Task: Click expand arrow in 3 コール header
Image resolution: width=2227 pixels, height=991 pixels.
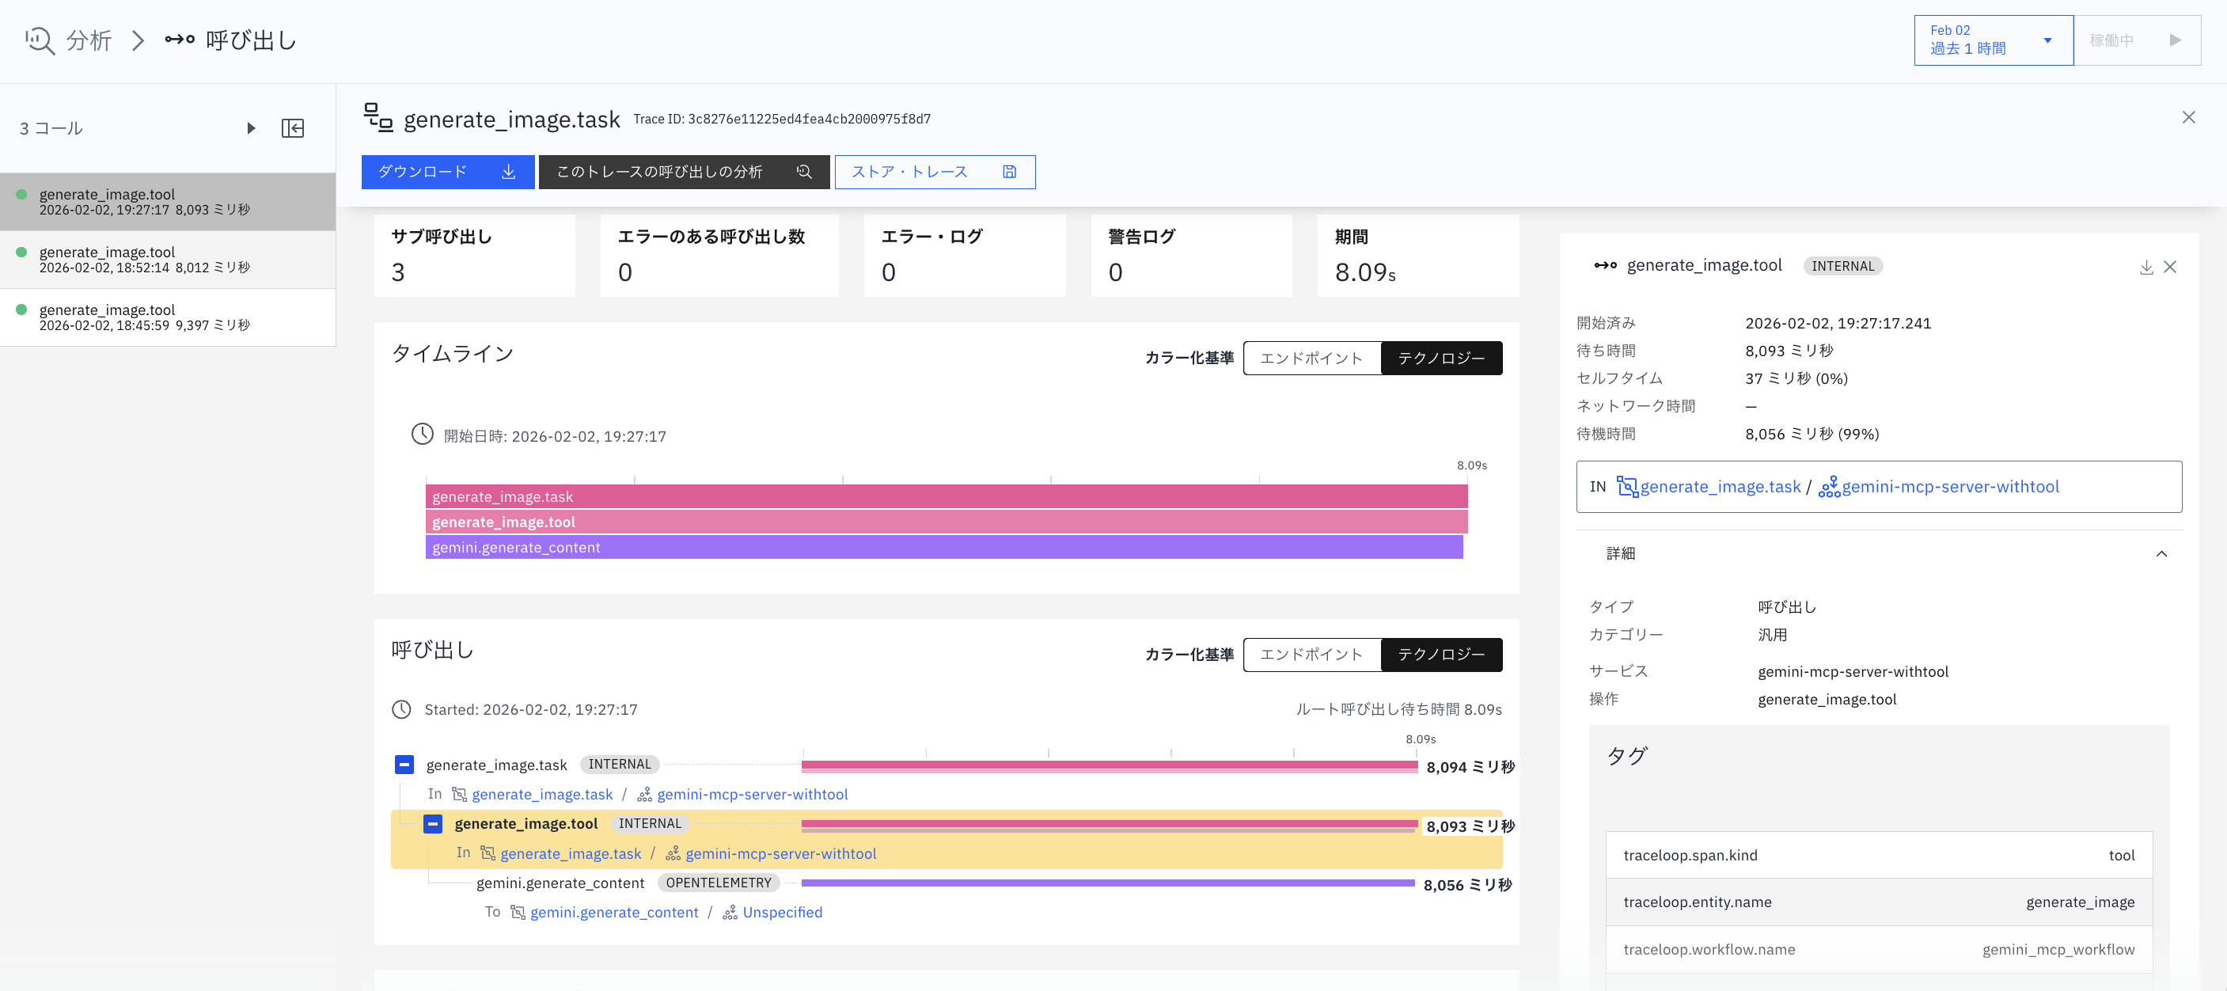Action: pyautogui.click(x=252, y=128)
